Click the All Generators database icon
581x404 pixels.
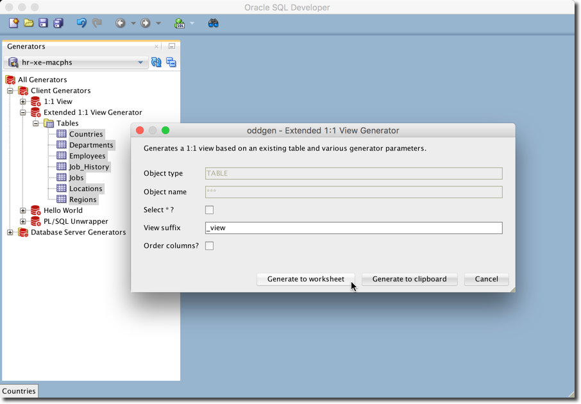10,80
